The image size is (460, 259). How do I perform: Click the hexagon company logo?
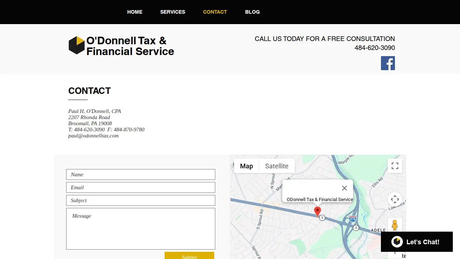[77, 45]
